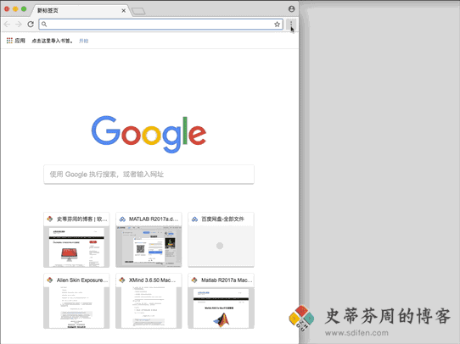Viewport: 460px width, 344px height.
Task: Reload the page with refresh icon
Action: (31, 25)
